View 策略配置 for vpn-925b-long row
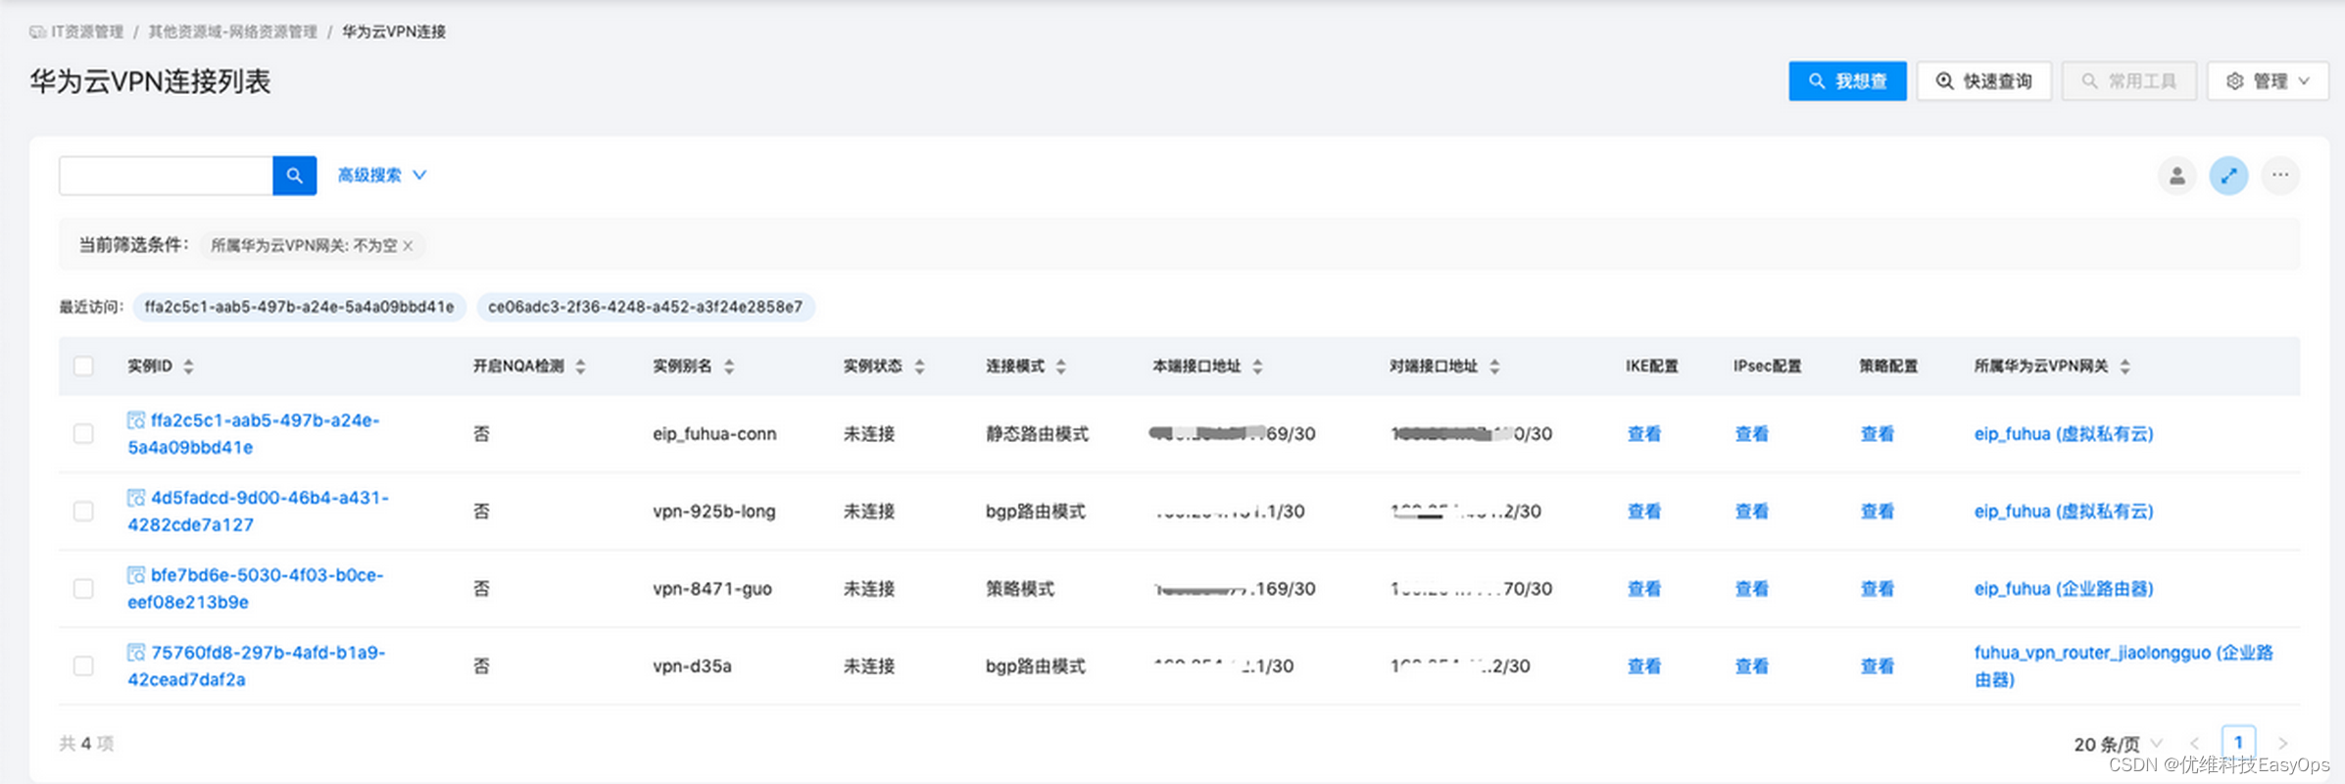 pos(1878,512)
